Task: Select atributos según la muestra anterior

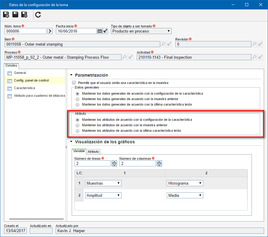Action: tap(77, 125)
